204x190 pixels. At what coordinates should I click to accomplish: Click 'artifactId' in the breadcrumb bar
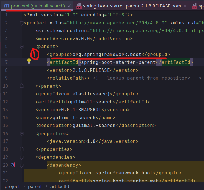click(60, 187)
